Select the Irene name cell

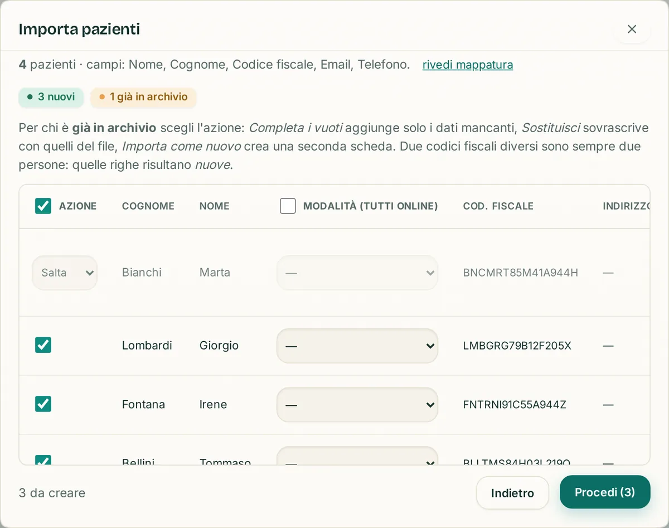pos(213,405)
